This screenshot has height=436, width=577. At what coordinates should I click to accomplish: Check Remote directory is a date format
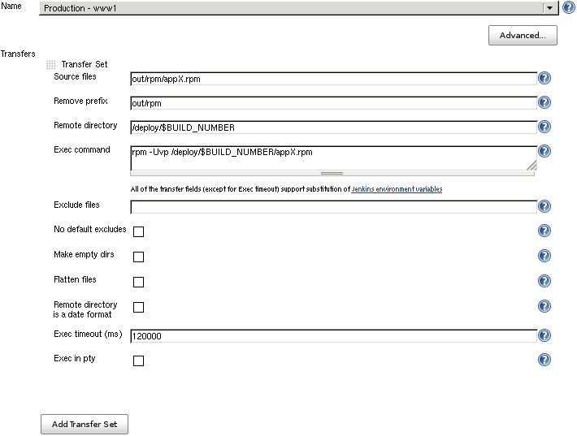click(x=138, y=307)
